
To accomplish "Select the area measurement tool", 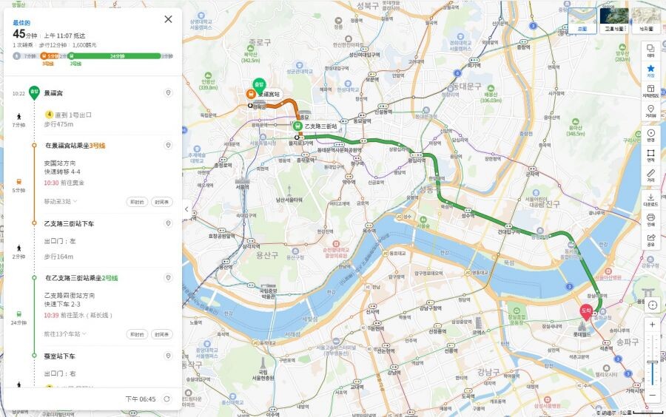I will tap(650, 155).
